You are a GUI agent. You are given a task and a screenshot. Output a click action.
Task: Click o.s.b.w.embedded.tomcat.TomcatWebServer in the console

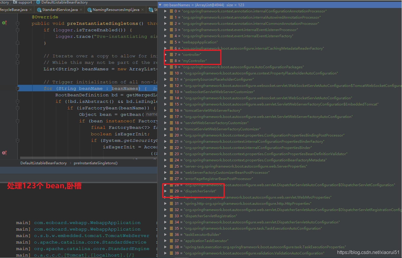[92, 236]
